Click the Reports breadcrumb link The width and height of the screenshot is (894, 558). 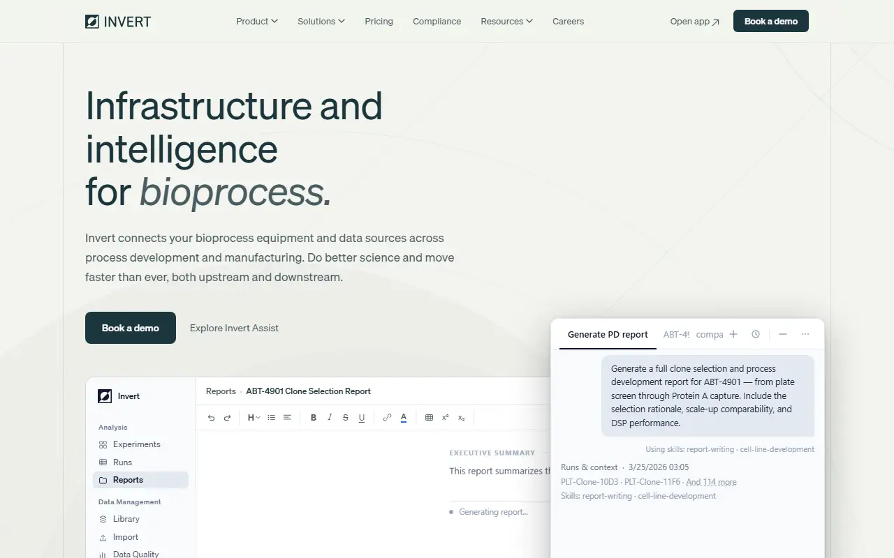pyautogui.click(x=221, y=391)
